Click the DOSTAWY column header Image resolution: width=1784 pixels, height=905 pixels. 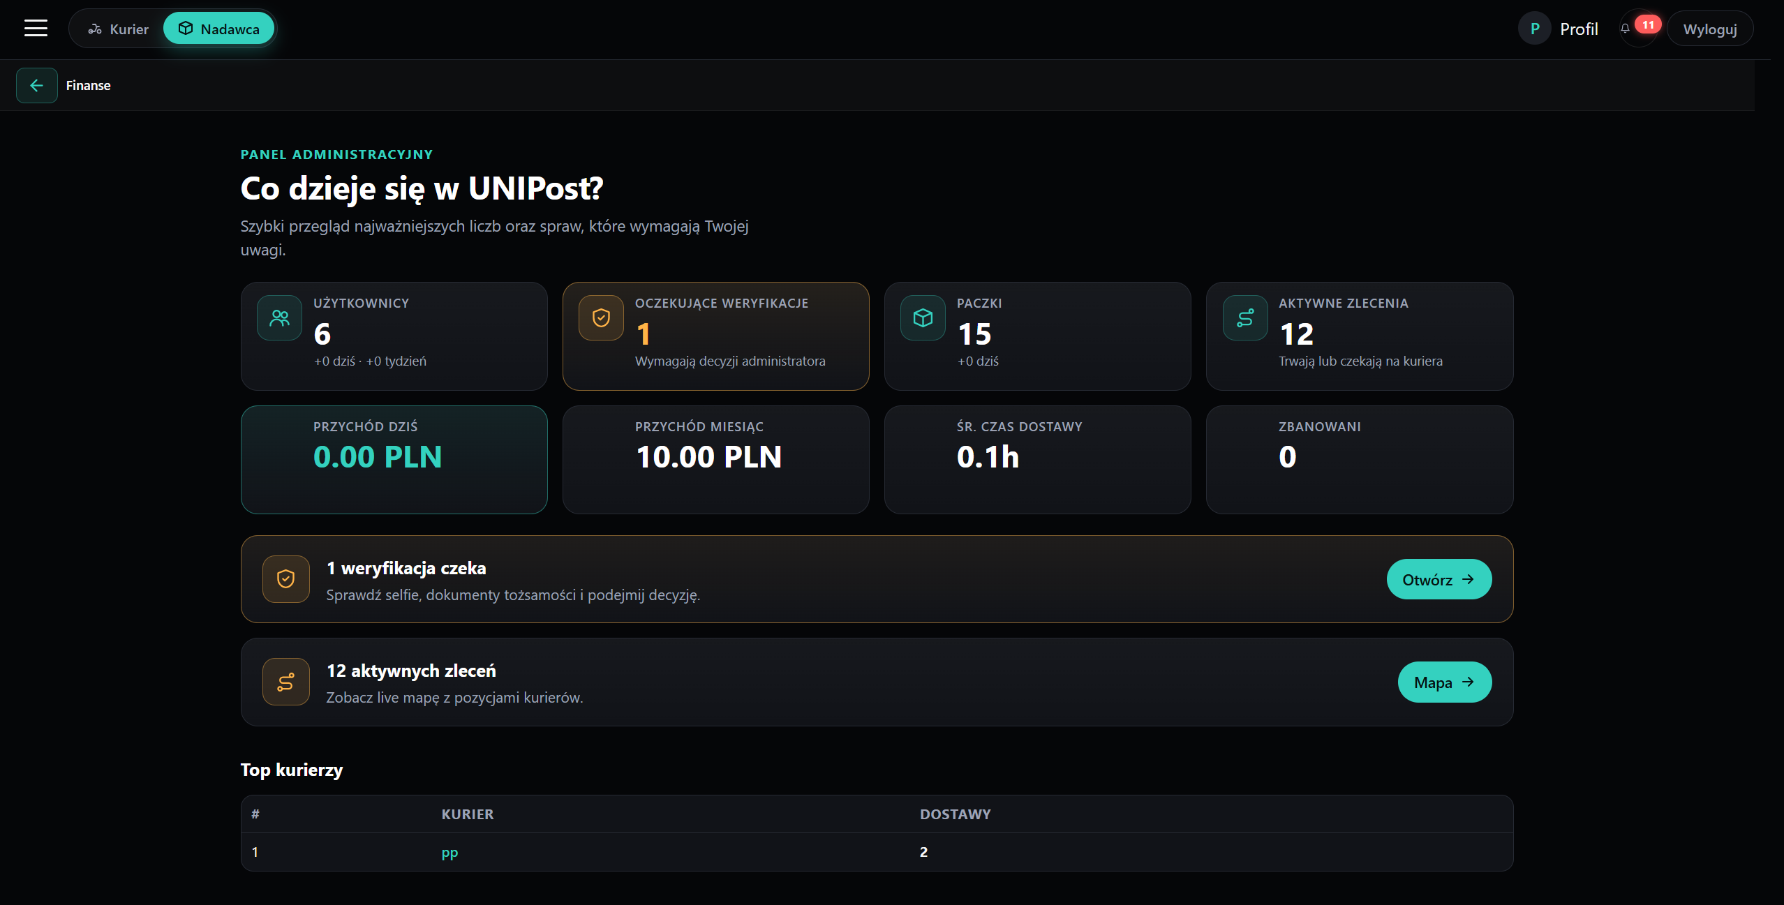(x=956, y=814)
